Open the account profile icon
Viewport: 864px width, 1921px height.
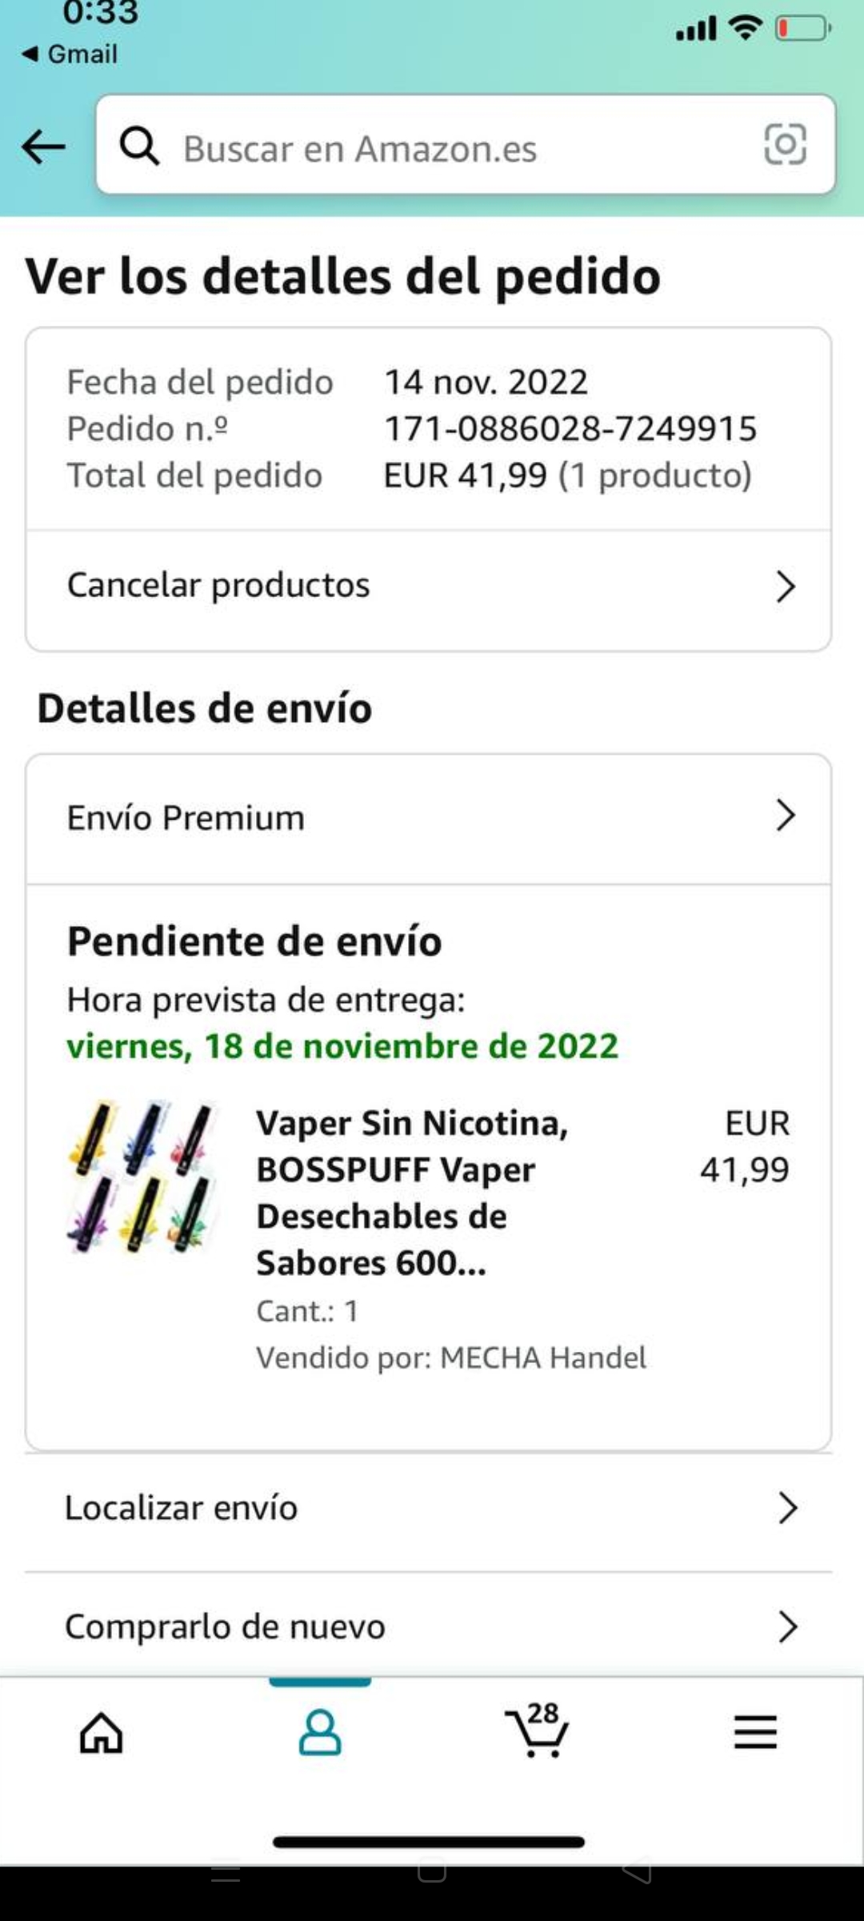coord(320,1732)
